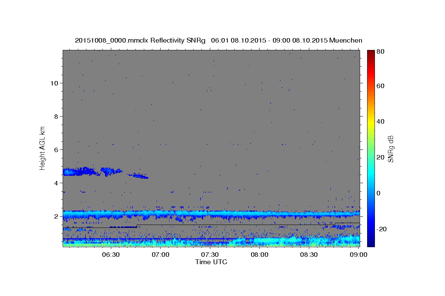The image size is (445, 296).
Task: Select the 'Height AGL km' axis label
Action: [42, 148]
